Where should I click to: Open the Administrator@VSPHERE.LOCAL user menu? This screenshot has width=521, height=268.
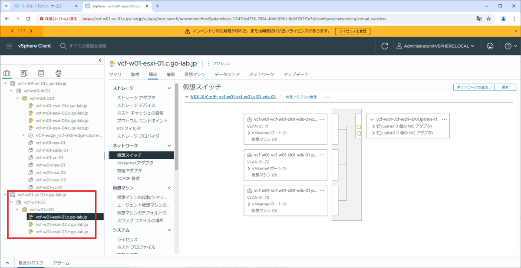click(435, 46)
